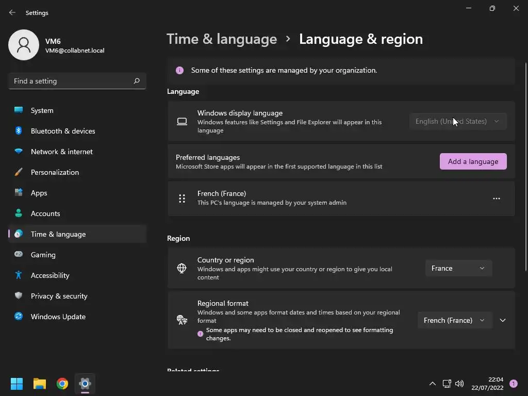This screenshot has height=396, width=528.
Task: Click the network status tray icon
Action: point(447,384)
